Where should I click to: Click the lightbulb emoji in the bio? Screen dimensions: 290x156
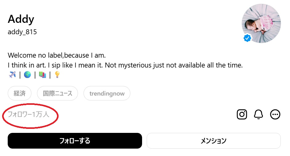coord(57,75)
